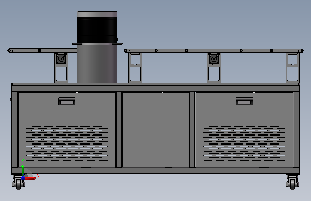
Task: Select the bottom frame rail of the cabinet
Action: click(155, 171)
